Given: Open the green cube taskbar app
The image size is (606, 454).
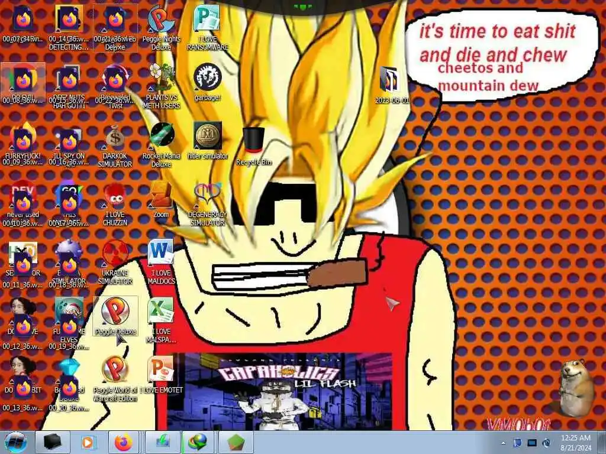Looking at the screenshot, I should click(236, 442).
